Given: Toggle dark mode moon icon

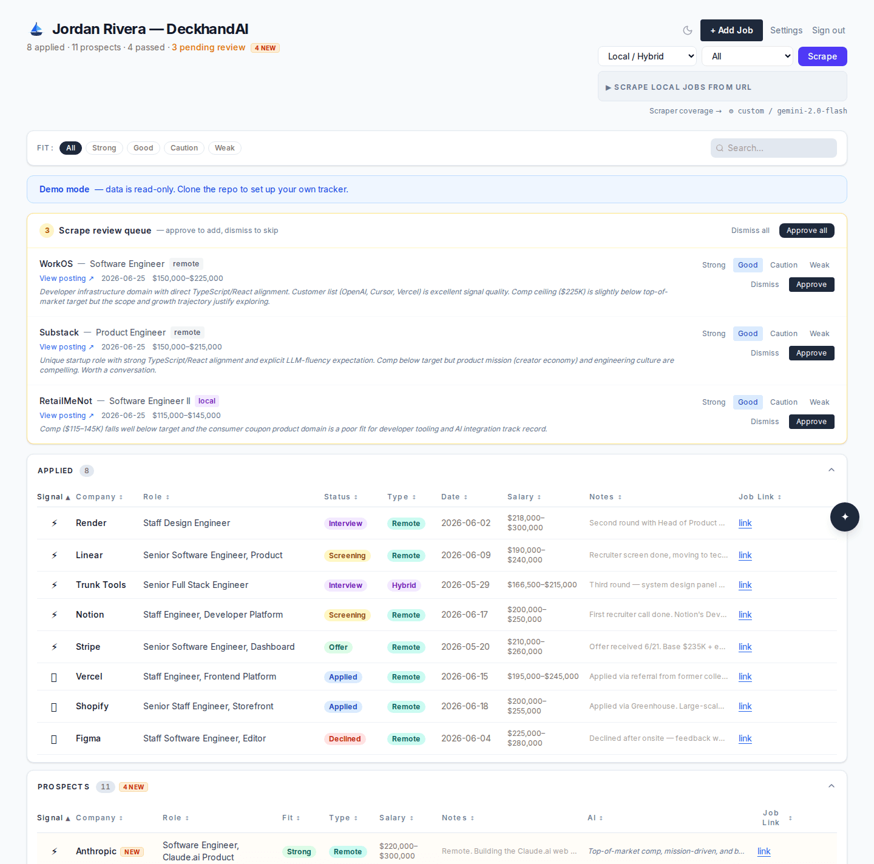Looking at the screenshot, I should point(688,30).
